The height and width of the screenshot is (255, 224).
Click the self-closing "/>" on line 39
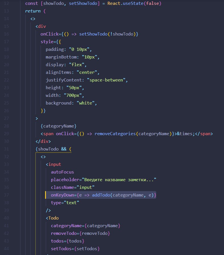click(48, 210)
